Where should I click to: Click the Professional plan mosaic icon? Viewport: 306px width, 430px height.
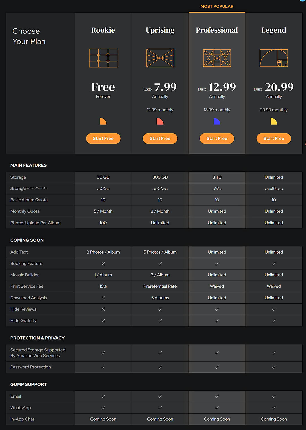coord(217,58)
